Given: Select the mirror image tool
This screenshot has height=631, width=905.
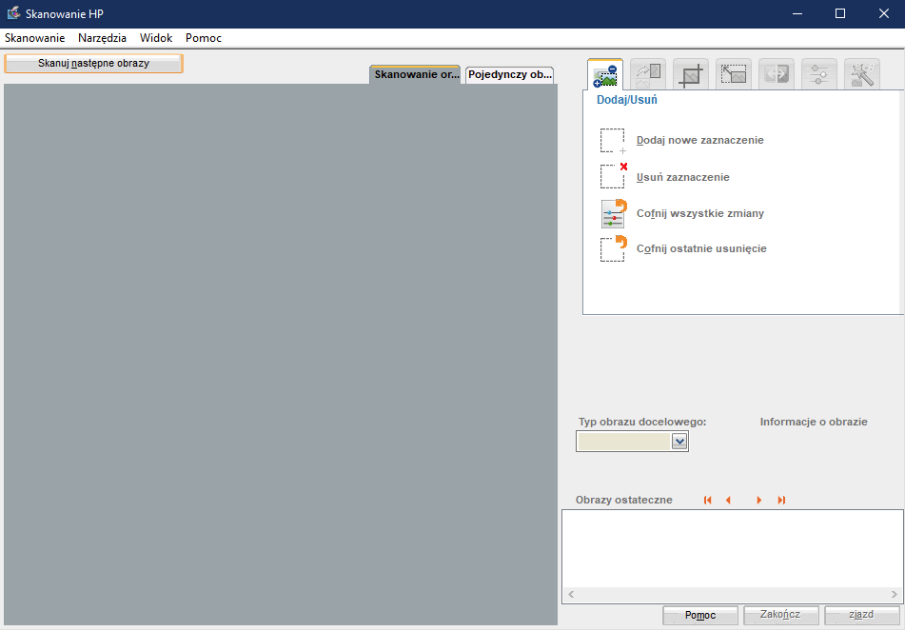Looking at the screenshot, I should pos(776,73).
